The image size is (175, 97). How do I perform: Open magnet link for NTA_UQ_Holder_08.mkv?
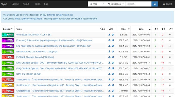113,74
